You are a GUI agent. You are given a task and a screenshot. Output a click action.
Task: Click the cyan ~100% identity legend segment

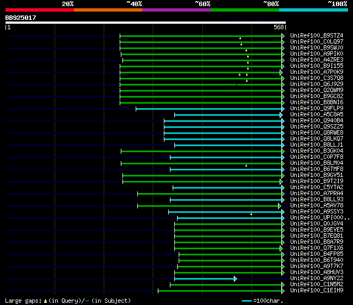pos(314,10)
